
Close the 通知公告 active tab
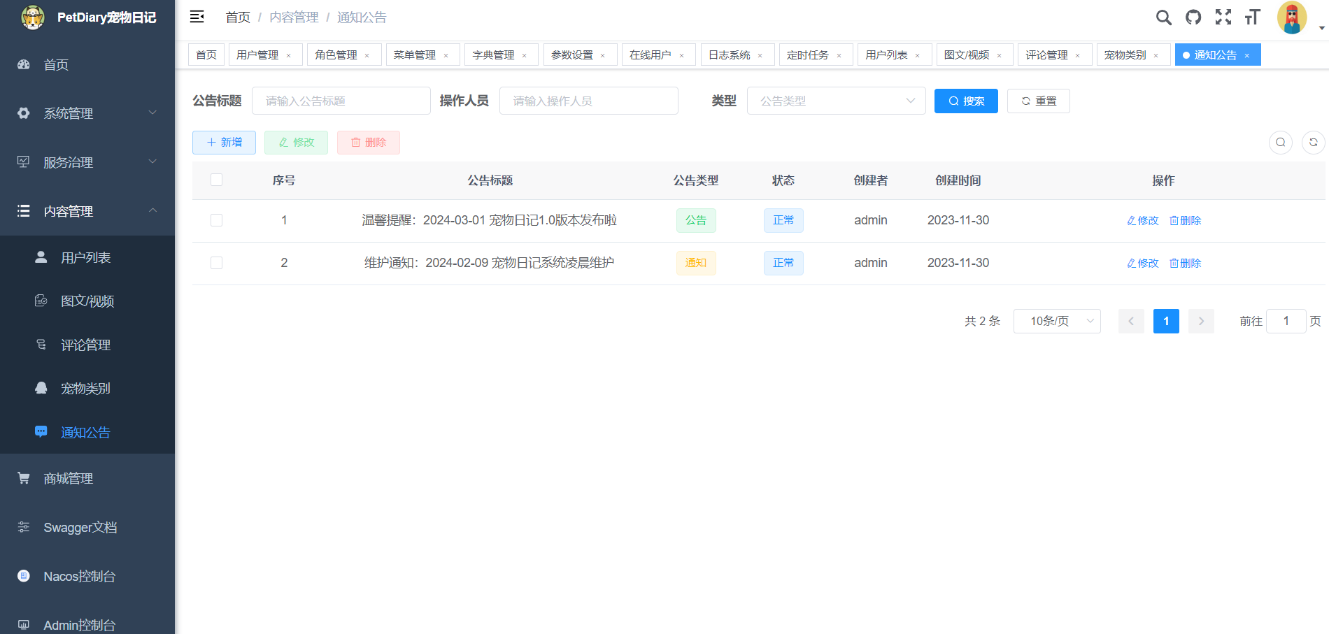pyautogui.click(x=1246, y=55)
